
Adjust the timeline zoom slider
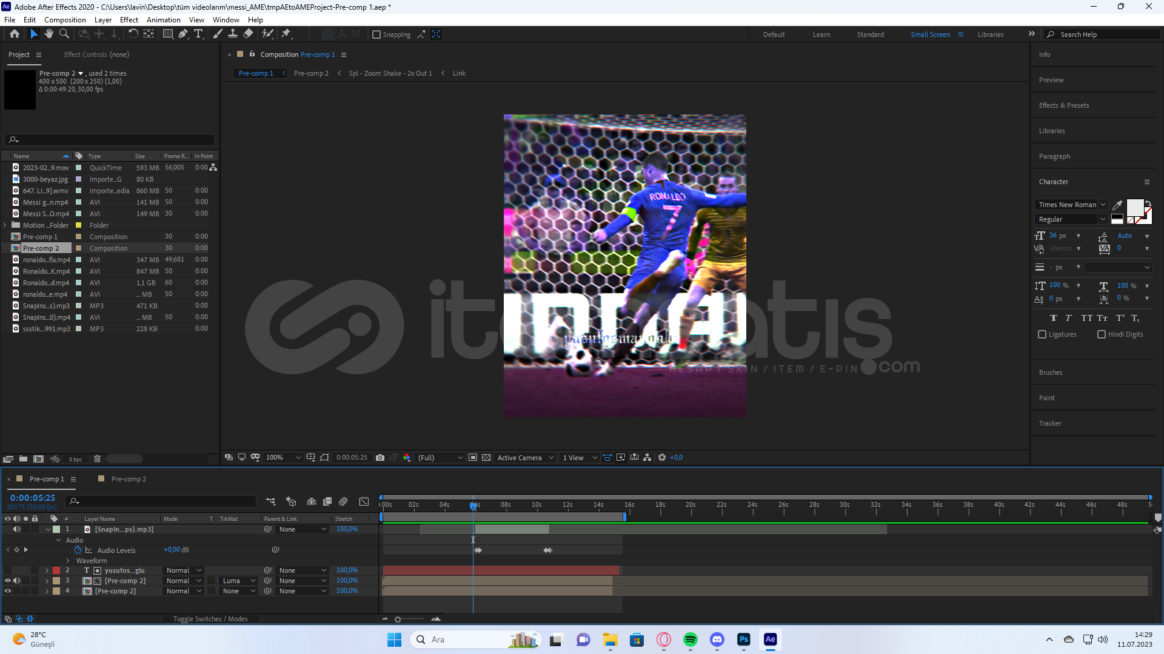tap(398, 619)
